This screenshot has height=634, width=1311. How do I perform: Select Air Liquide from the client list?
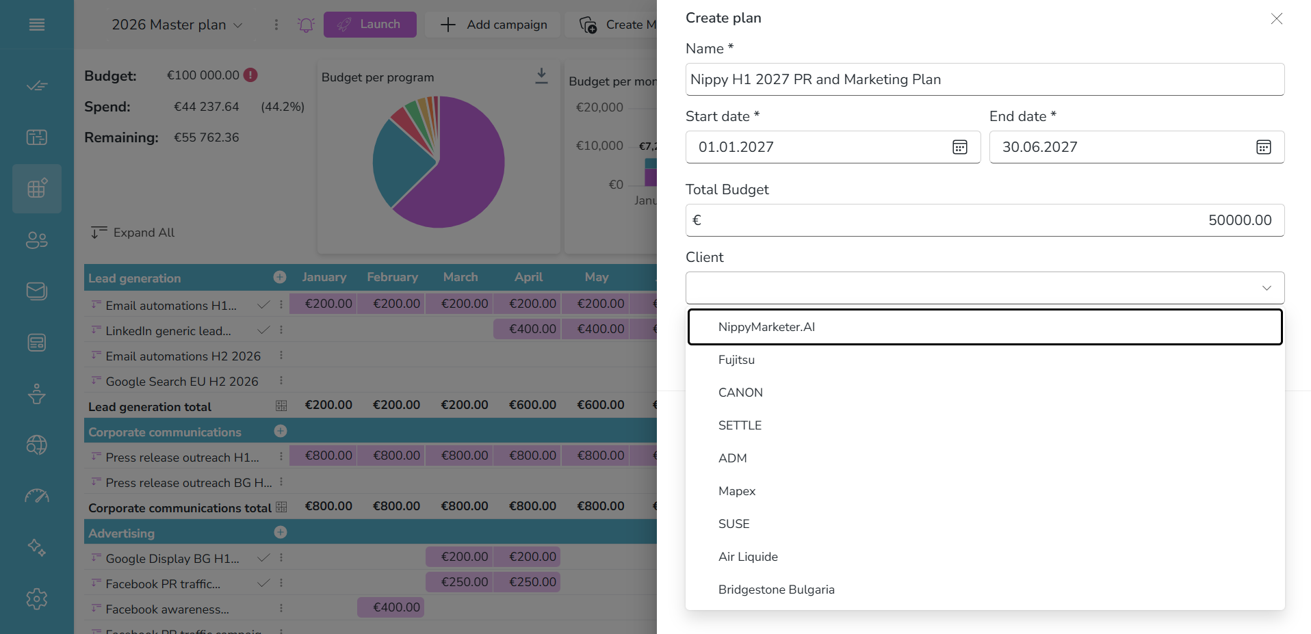click(x=985, y=557)
